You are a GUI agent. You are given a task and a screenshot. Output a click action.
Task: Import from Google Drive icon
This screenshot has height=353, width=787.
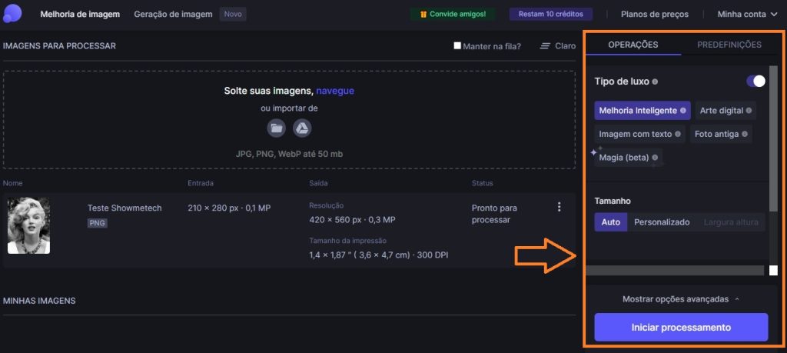pyautogui.click(x=302, y=128)
